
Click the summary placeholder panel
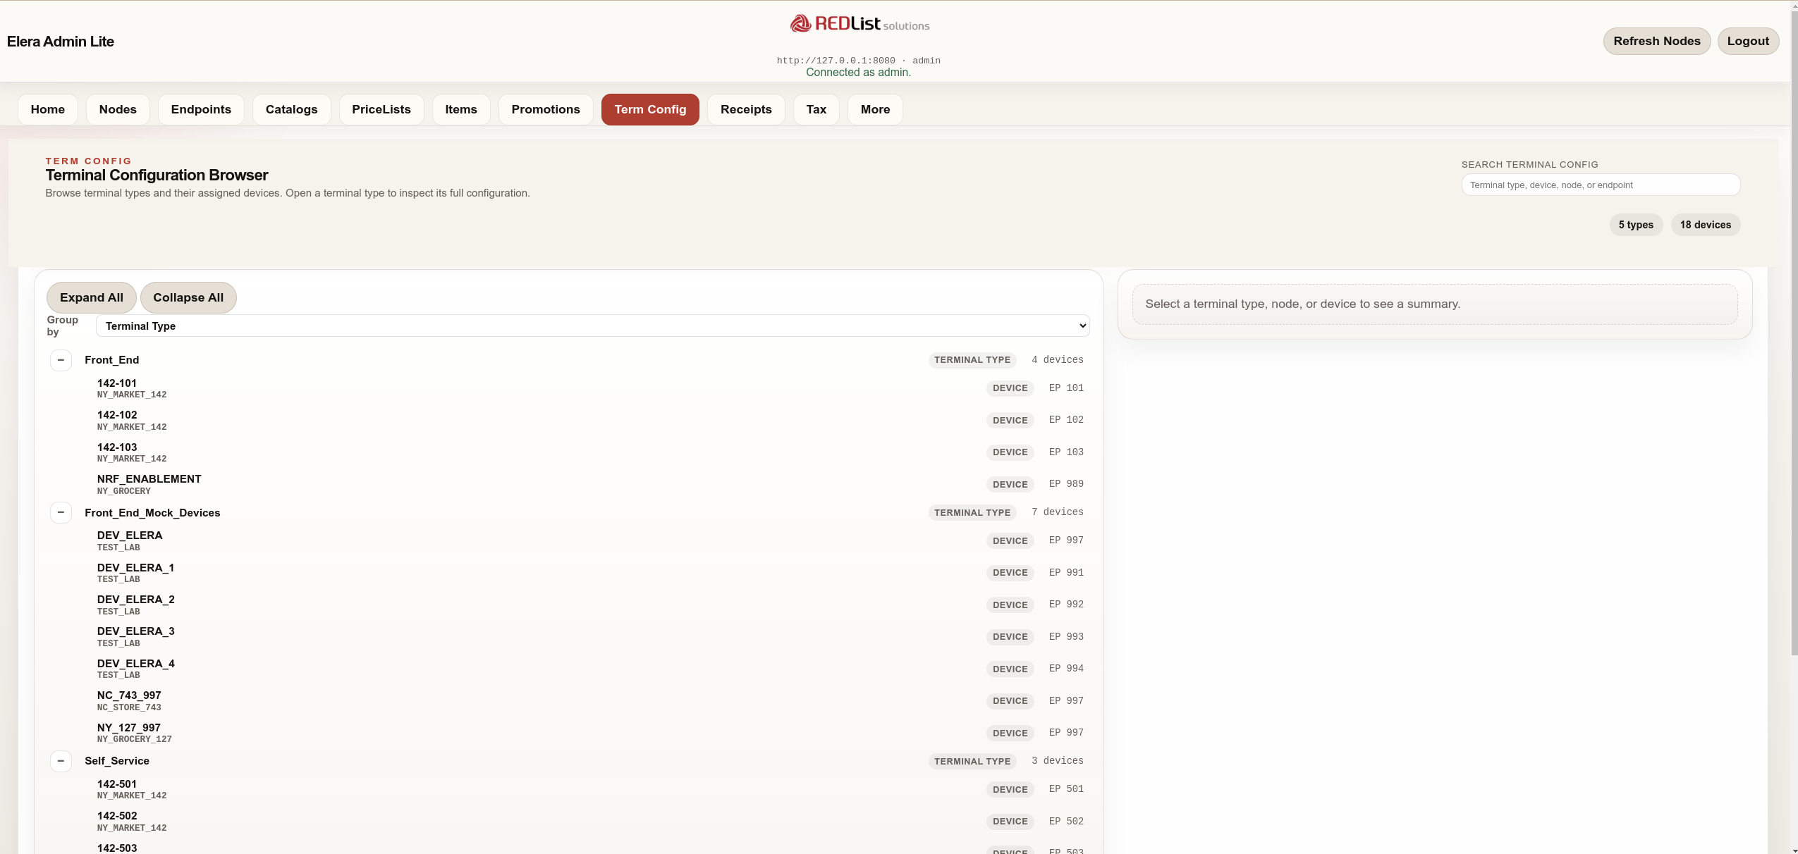[1435, 304]
